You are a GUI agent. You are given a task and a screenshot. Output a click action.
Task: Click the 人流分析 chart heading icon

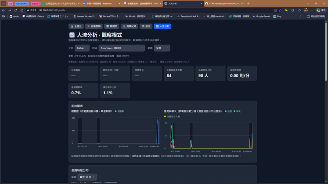coord(72,35)
